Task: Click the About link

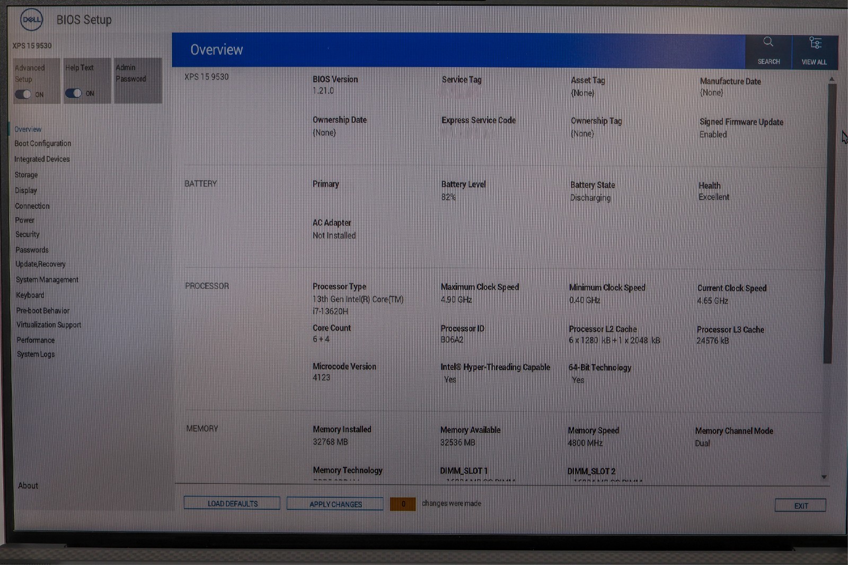Action: 28,485
